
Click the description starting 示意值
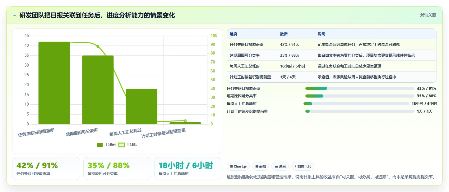point(357,77)
